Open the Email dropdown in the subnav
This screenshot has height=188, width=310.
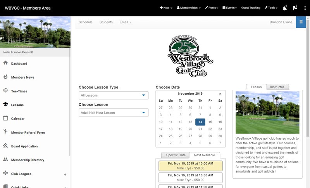coord(125,22)
